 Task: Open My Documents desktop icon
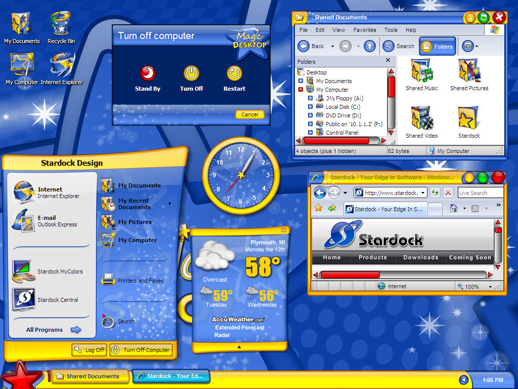click(22, 28)
